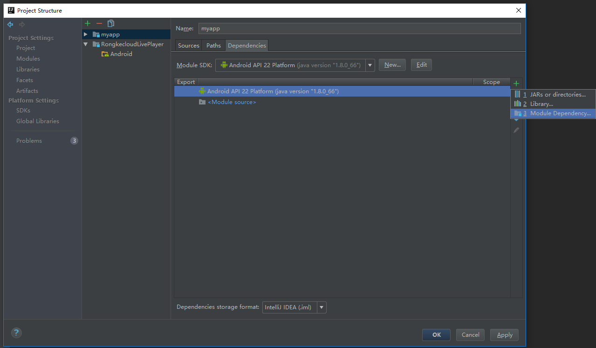Open Project under Project Settings
596x348 pixels.
[26, 48]
